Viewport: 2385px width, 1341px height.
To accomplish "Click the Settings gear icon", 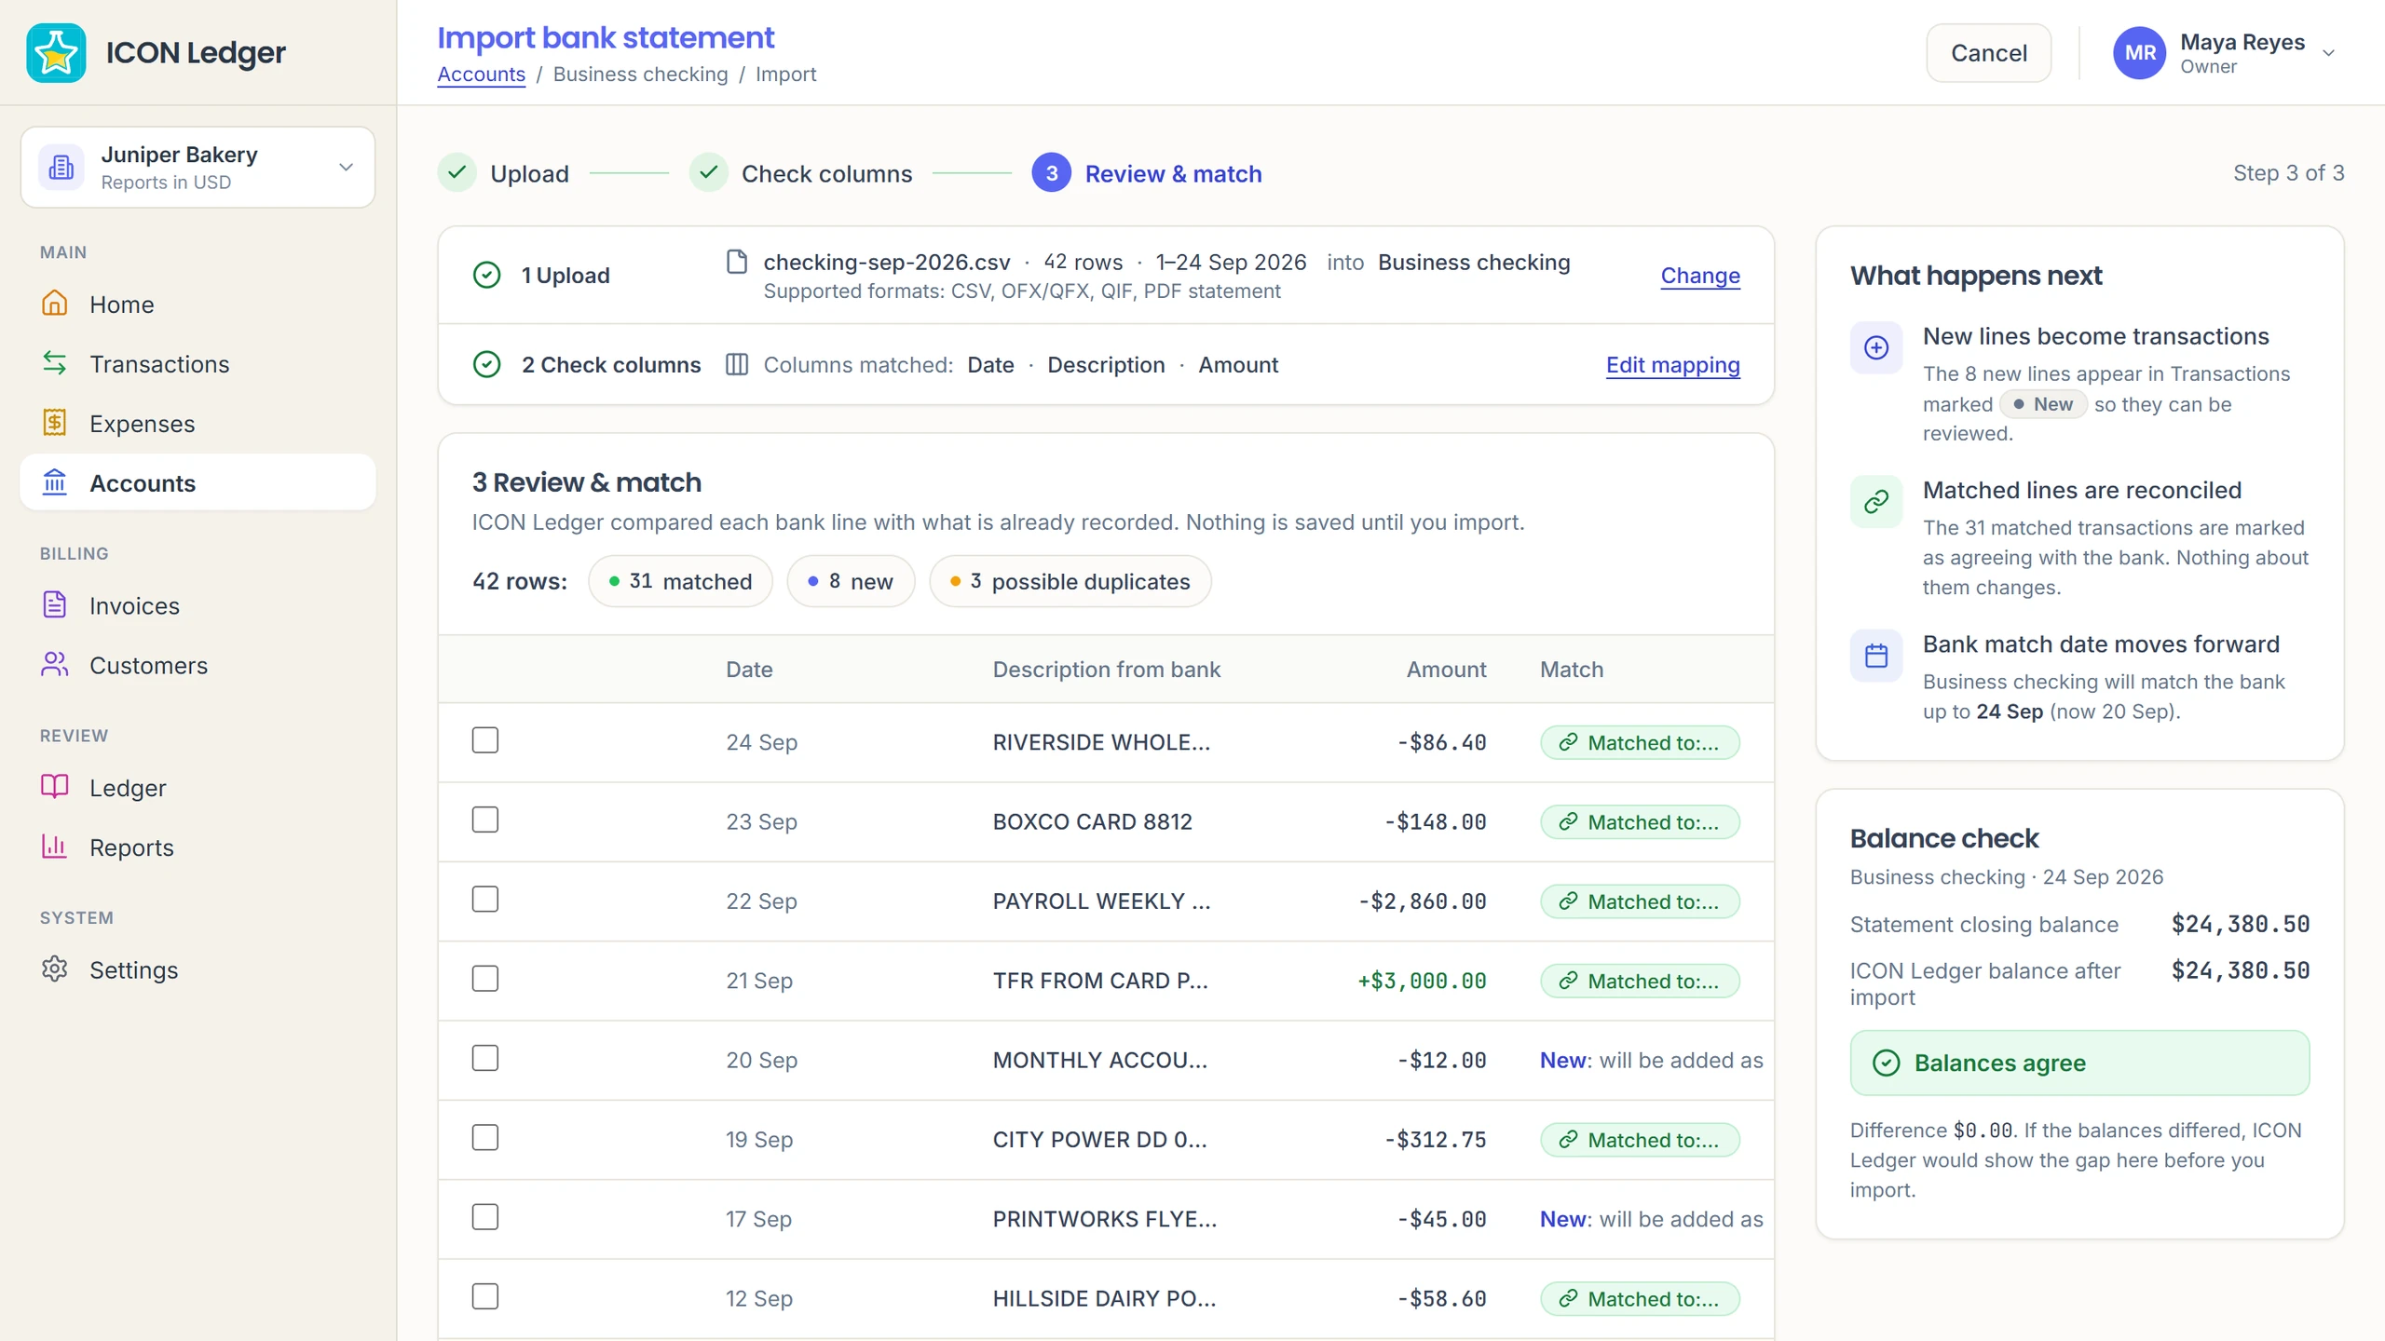I will pyautogui.click(x=55, y=969).
